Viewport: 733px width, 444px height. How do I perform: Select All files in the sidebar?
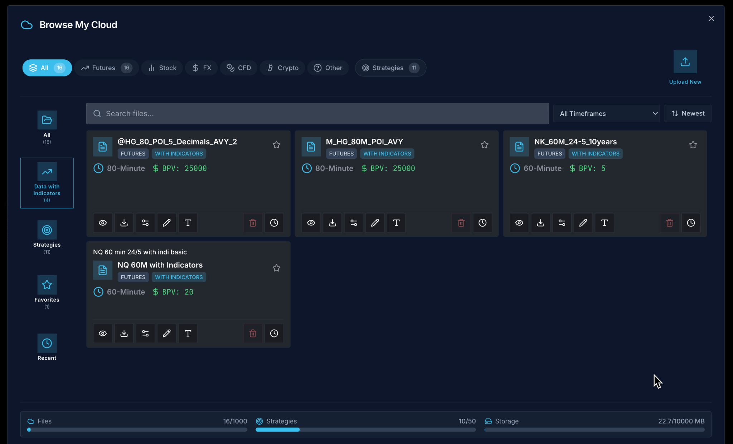[x=47, y=128]
